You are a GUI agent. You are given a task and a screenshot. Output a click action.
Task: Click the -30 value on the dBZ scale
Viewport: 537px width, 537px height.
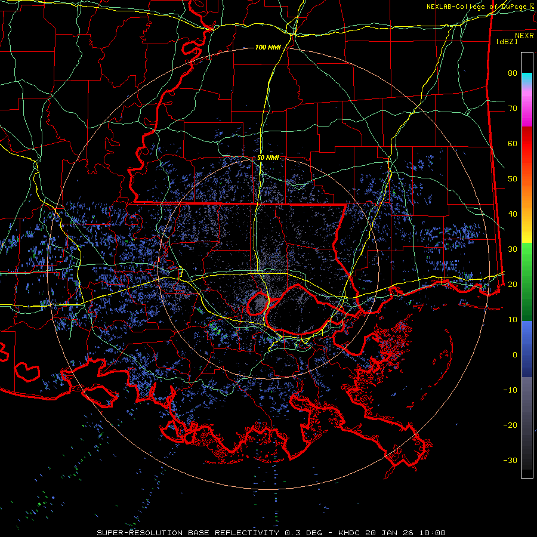(510, 460)
